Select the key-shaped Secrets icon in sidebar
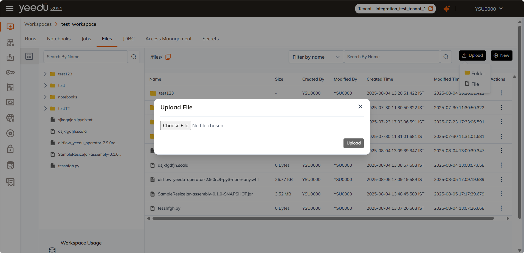Image resolution: width=524 pixels, height=253 pixels. coord(10,72)
